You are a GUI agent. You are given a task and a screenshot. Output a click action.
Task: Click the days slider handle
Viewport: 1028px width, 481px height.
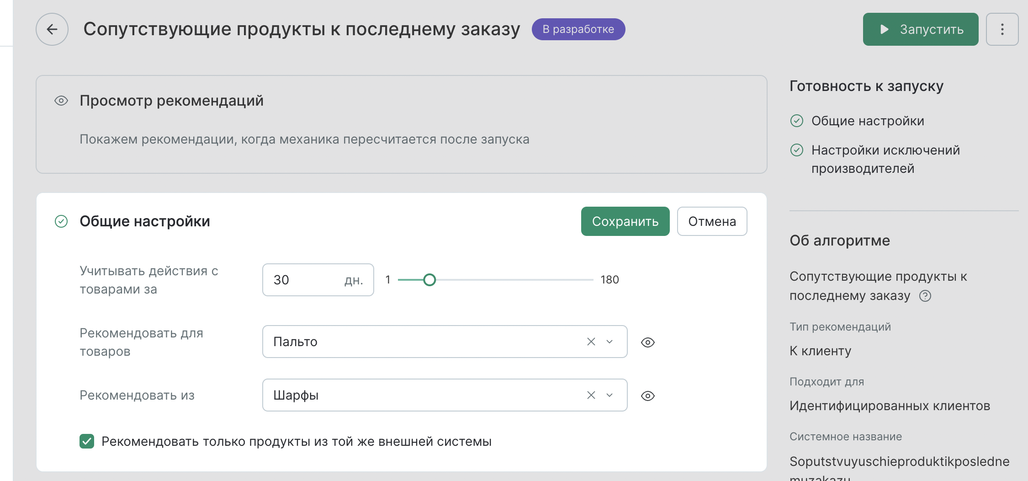click(429, 280)
